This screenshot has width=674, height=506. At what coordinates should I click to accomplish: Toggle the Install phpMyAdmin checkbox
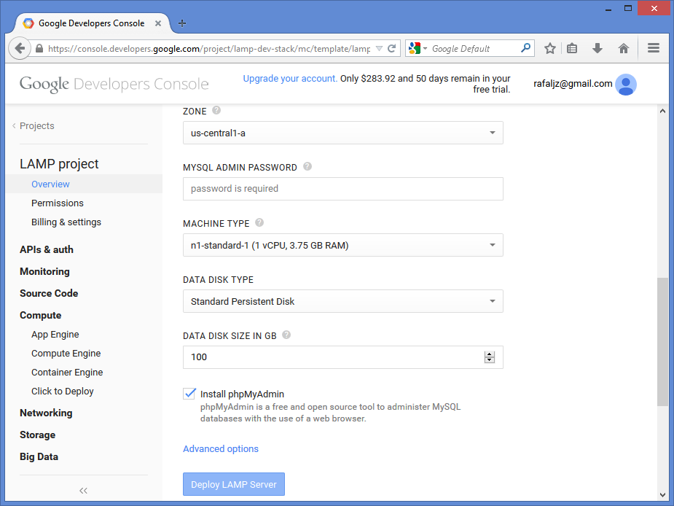[x=189, y=393]
